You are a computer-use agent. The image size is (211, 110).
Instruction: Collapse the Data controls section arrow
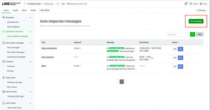pyautogui.click(x=30, y=92)
